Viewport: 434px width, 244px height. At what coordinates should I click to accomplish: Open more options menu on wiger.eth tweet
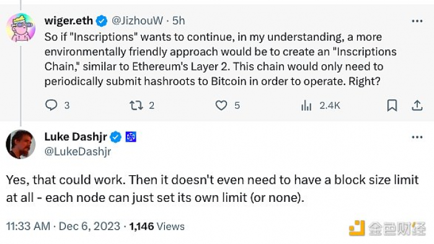(417, 21)
